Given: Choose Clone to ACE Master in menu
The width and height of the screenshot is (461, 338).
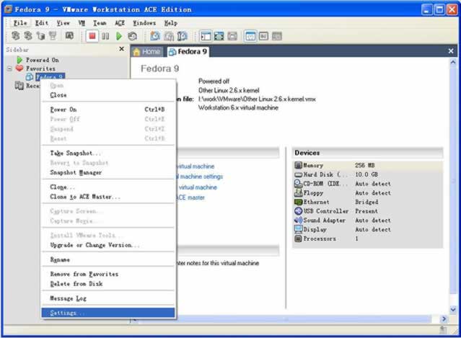Looking at the screenshot, I should [x=108, y=197].
